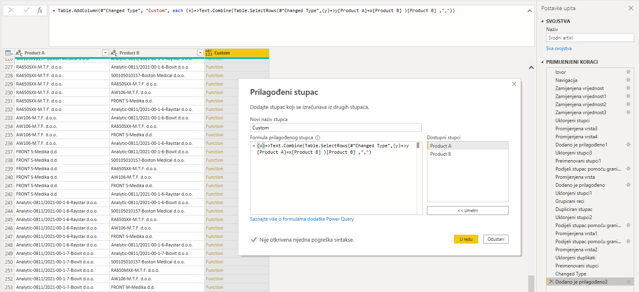Image resolution: width=639 pixels, height=292 pixels.
Task: Click the data grid vertical scrollbar thumb
Action: point(531,283)
